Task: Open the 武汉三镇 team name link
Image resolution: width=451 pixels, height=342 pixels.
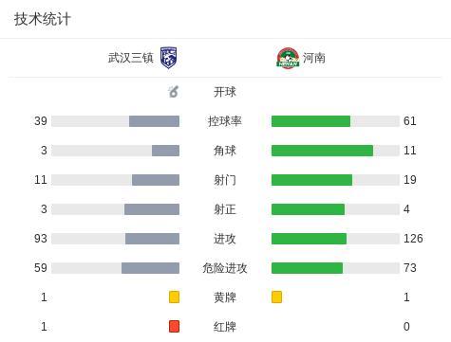Action: pos(131,58)
